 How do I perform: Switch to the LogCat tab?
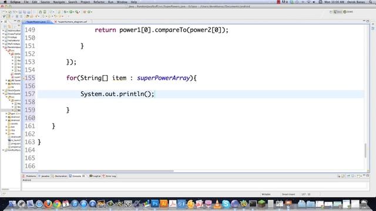click(x=95, y=176)
